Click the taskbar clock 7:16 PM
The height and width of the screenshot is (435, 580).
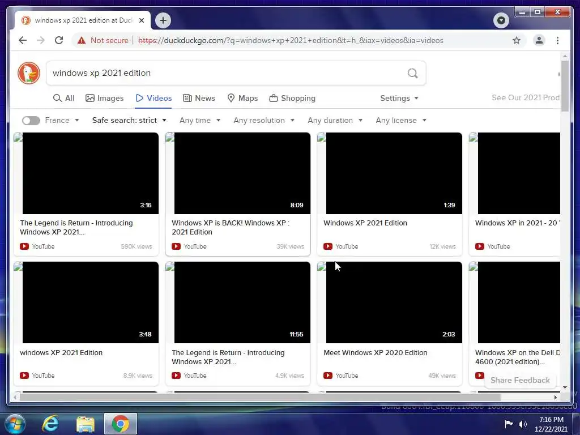click(551, 420)
